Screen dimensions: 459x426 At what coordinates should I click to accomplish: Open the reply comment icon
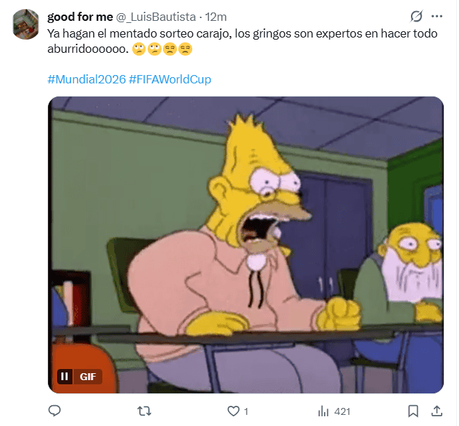(54, 411)
